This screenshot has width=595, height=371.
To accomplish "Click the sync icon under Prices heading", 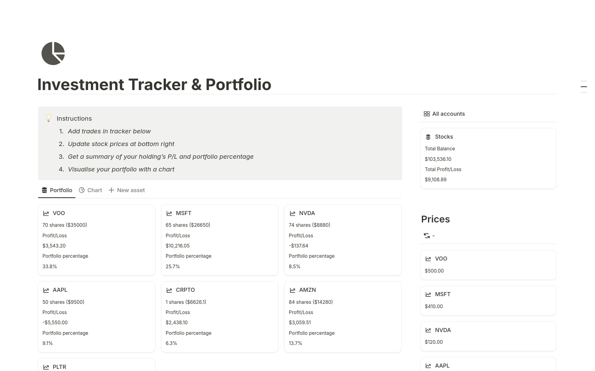I will [427, 235].
